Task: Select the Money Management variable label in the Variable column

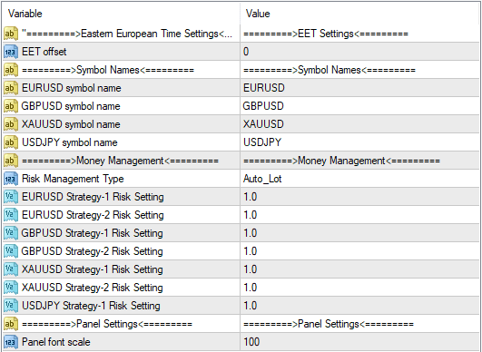Action: pyautogui.click(x=120, y=161)
